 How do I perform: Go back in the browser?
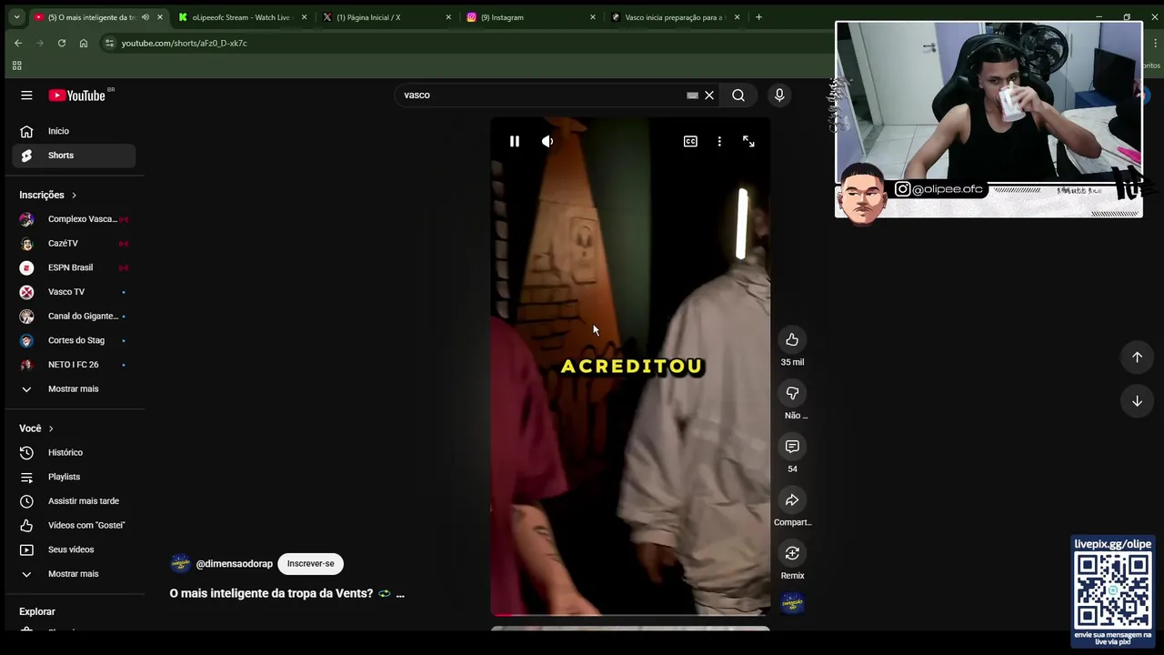pyautogui.click(x=17, y=43)
